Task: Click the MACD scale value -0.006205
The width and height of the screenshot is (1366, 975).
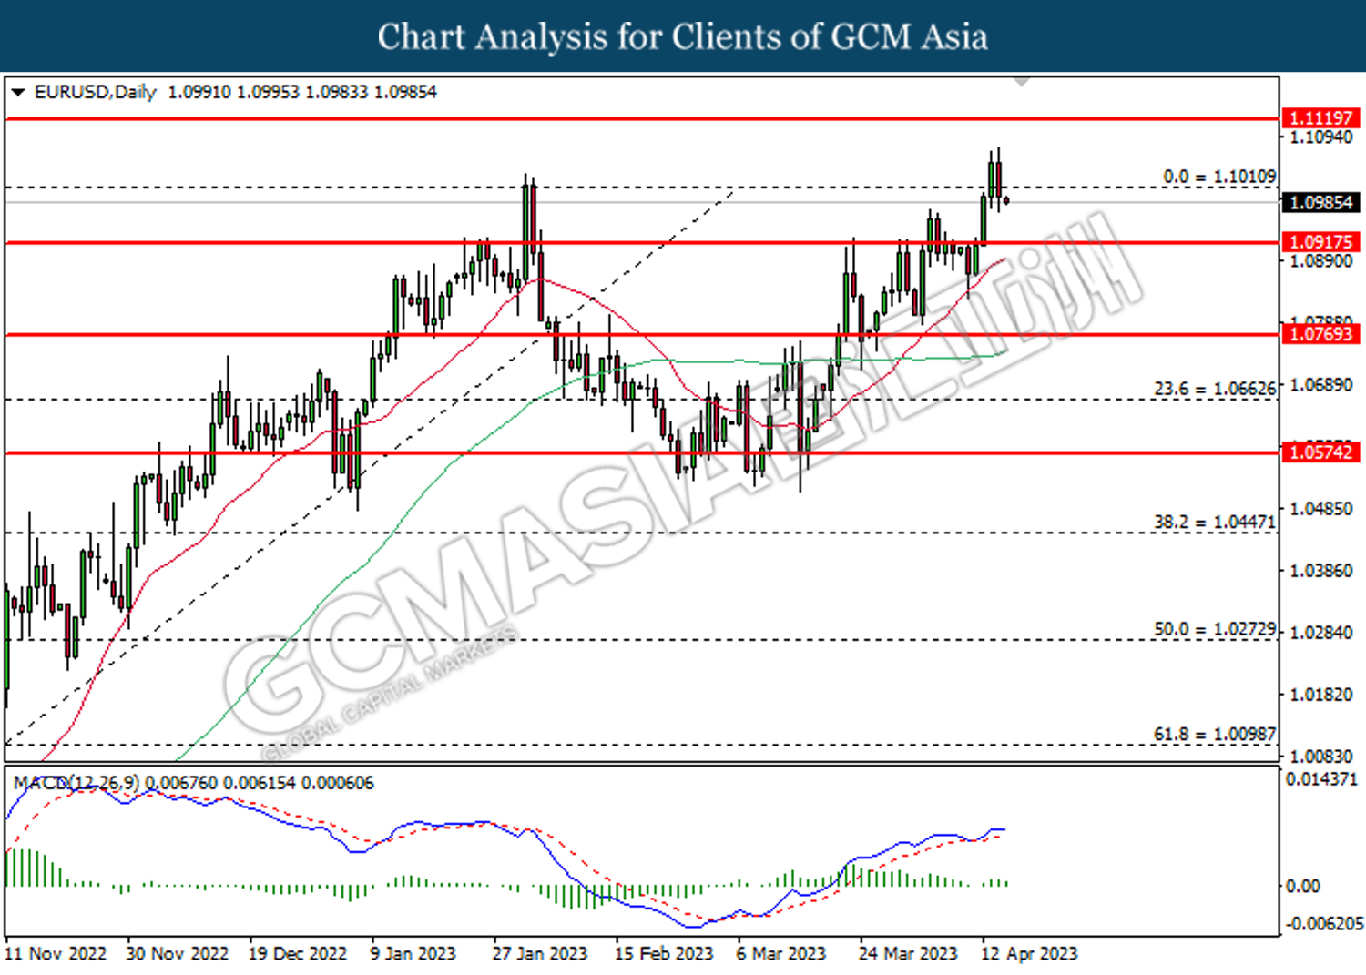Action: [x=1324, y=924]
